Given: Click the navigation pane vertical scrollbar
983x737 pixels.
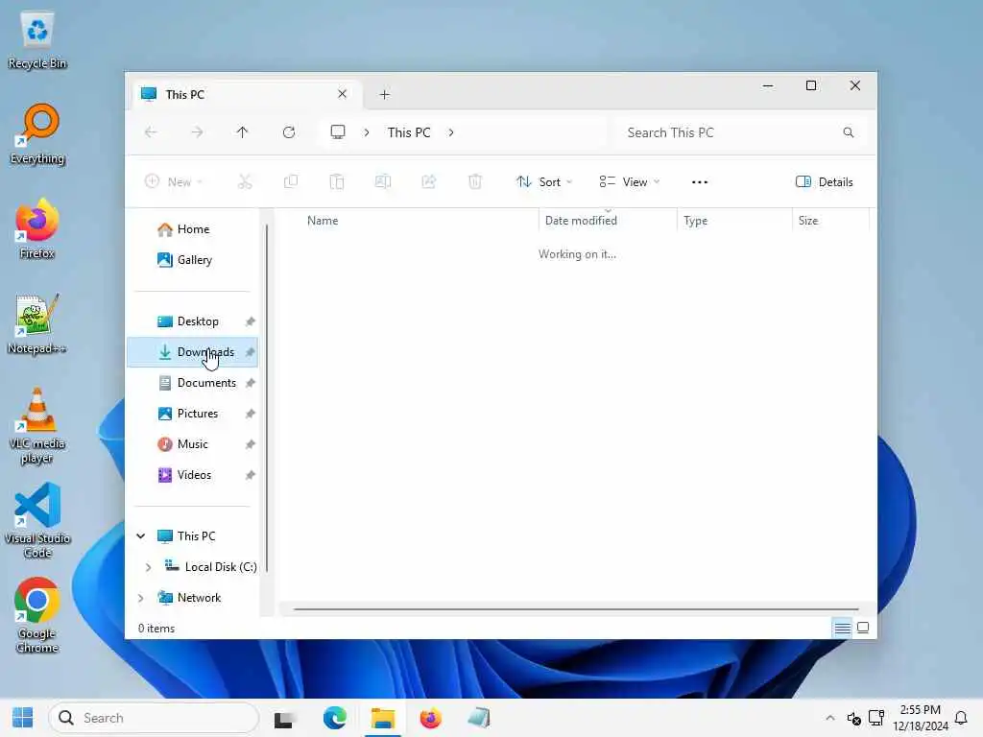Looking at the screenshot, I should point(267,397).
